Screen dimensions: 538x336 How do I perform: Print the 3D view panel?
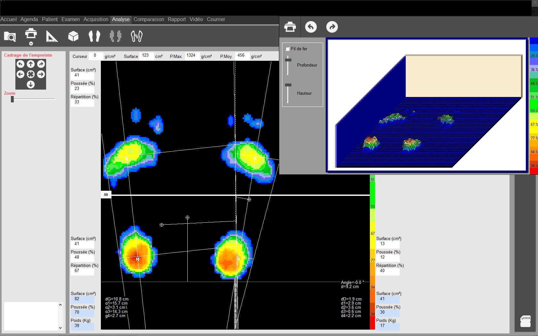coord(290,27)
